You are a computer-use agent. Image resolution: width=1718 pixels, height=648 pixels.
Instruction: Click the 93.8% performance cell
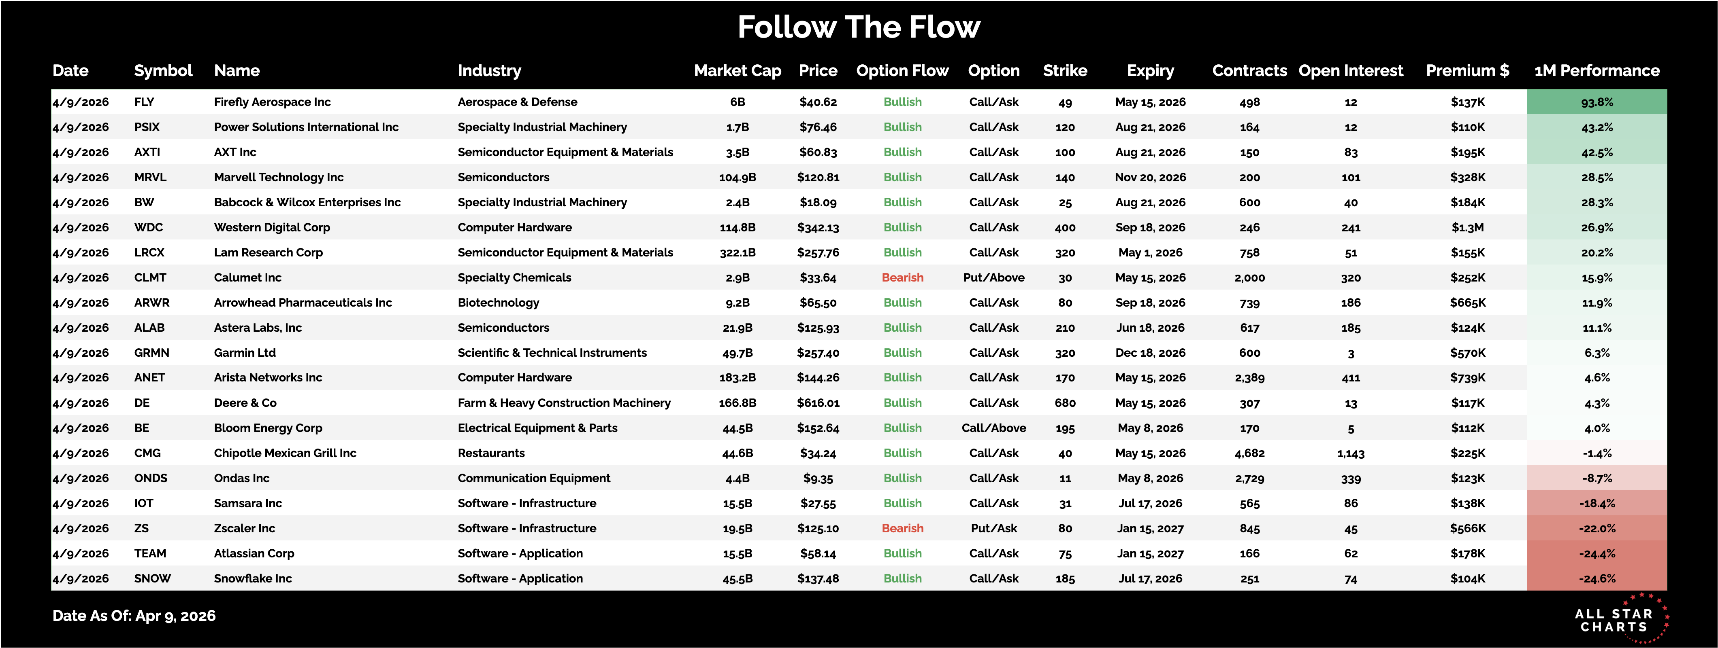point(1597,102)
